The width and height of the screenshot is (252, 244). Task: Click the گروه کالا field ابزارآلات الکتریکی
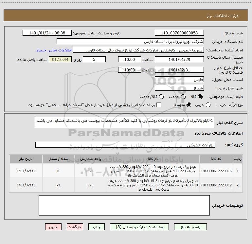[125, 145]
